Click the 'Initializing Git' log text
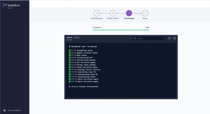 coord(85,58)
